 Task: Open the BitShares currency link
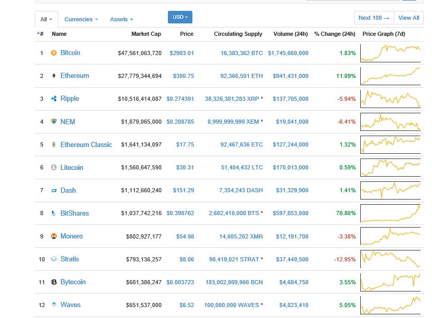coord(75,213)
